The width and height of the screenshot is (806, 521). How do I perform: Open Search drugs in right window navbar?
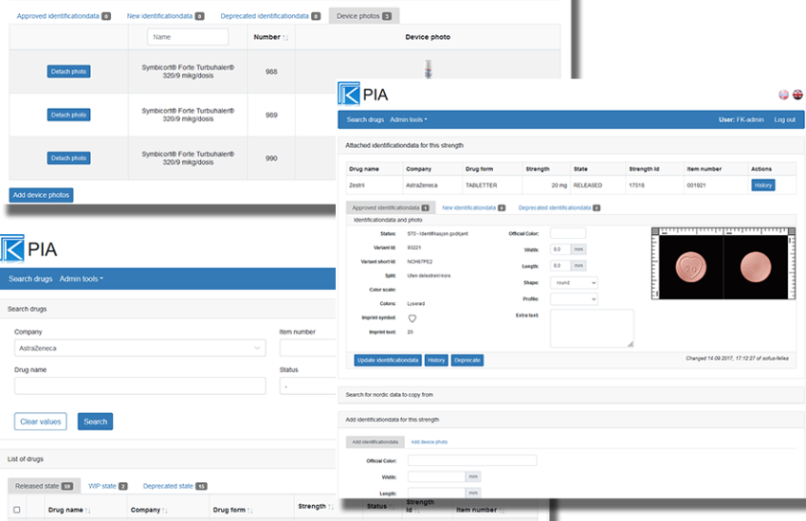365,119
